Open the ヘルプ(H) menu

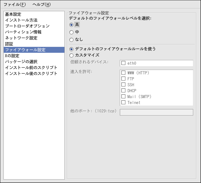(41, 4)
